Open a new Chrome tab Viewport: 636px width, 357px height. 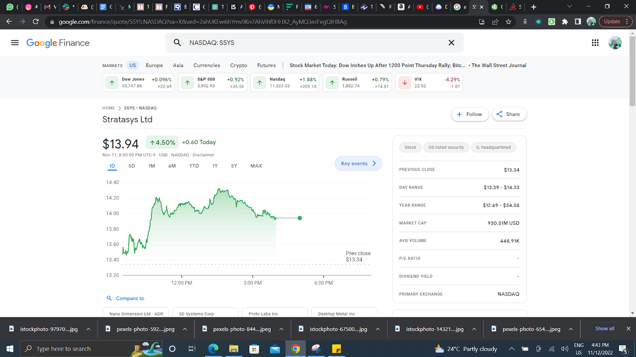click(x=533, y=7)
